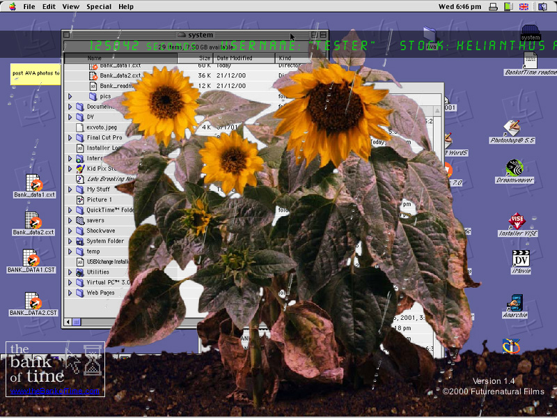The height and width of the screenshot is (418, 557).
Task: Click the Picture 1 file icon
Action: (80, 200)
